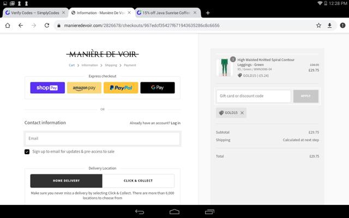Click the Contact information heading
The height and width of the screenshot is (218, 349).
click(x=45, y=123)
